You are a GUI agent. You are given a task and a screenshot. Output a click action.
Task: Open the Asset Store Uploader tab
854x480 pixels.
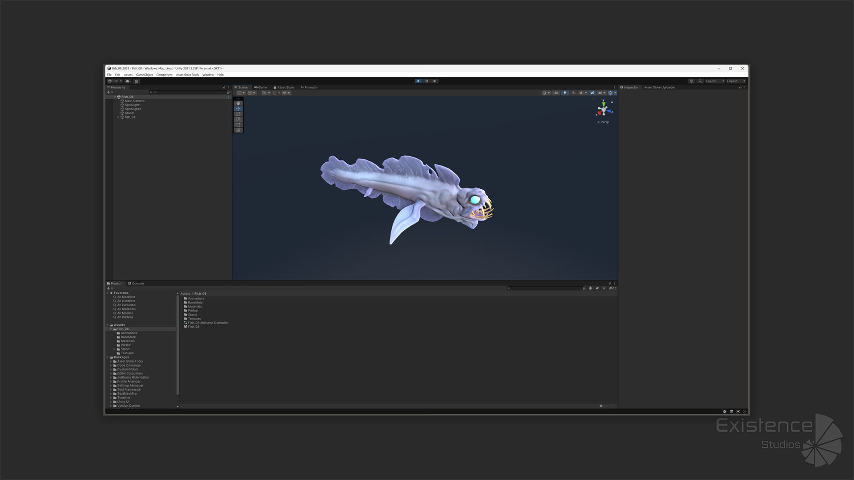pyautogui.click(x=659, y=87)
